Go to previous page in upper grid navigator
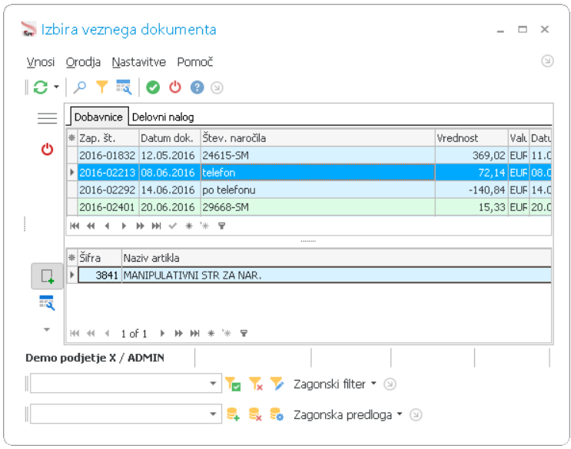 91,226
